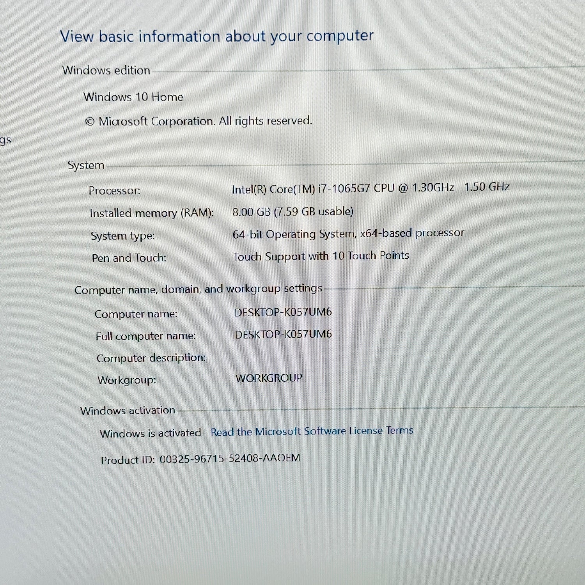Click the 'Touch Support with 10 Touch Points' text
585x585 pixels.
321,256
